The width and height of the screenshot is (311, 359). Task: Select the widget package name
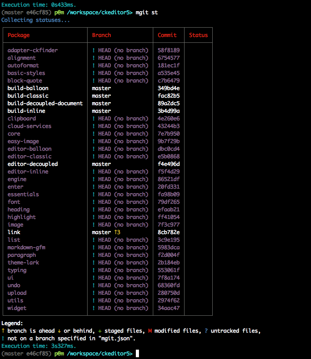pos(17,308)
